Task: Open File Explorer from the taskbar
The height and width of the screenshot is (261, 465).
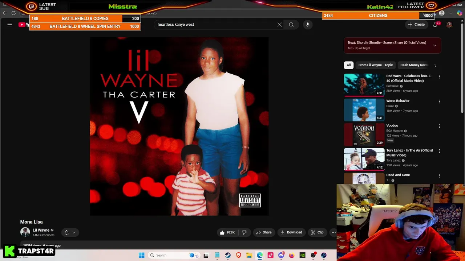Action: point(249,255)
